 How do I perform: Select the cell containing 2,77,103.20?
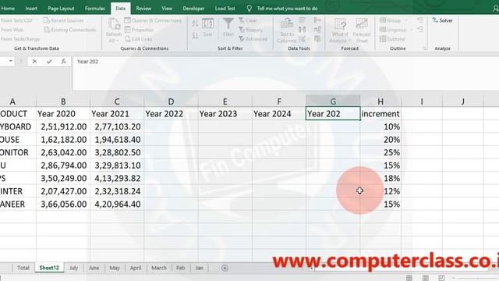117,126
